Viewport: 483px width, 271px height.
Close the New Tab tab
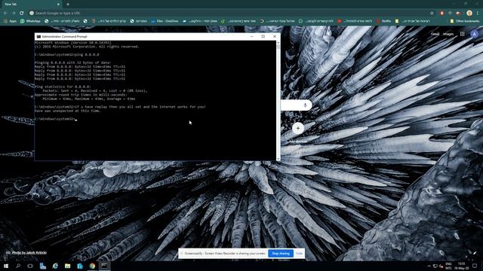coord(59,5)
